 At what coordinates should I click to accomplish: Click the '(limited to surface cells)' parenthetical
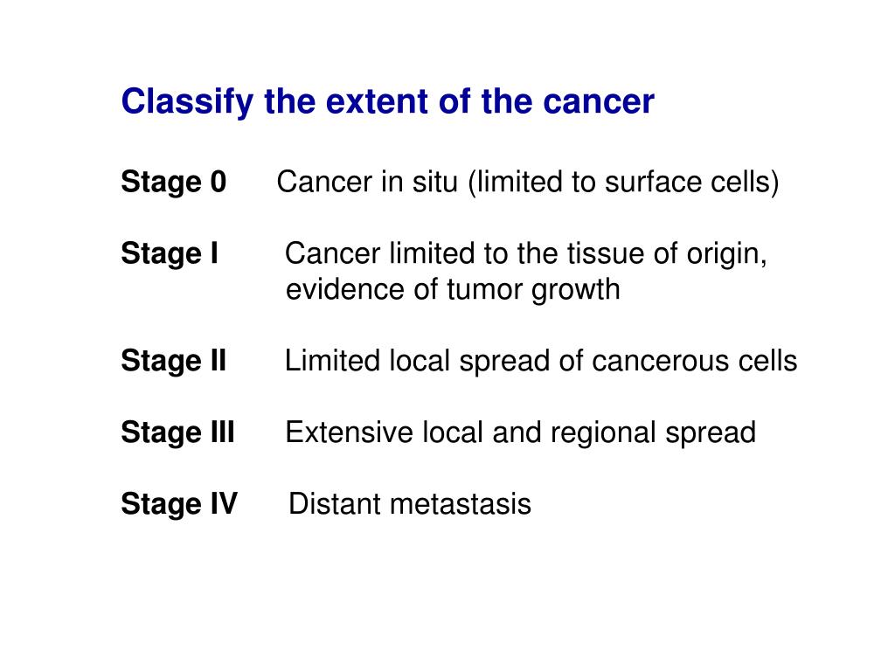[623, 183]
